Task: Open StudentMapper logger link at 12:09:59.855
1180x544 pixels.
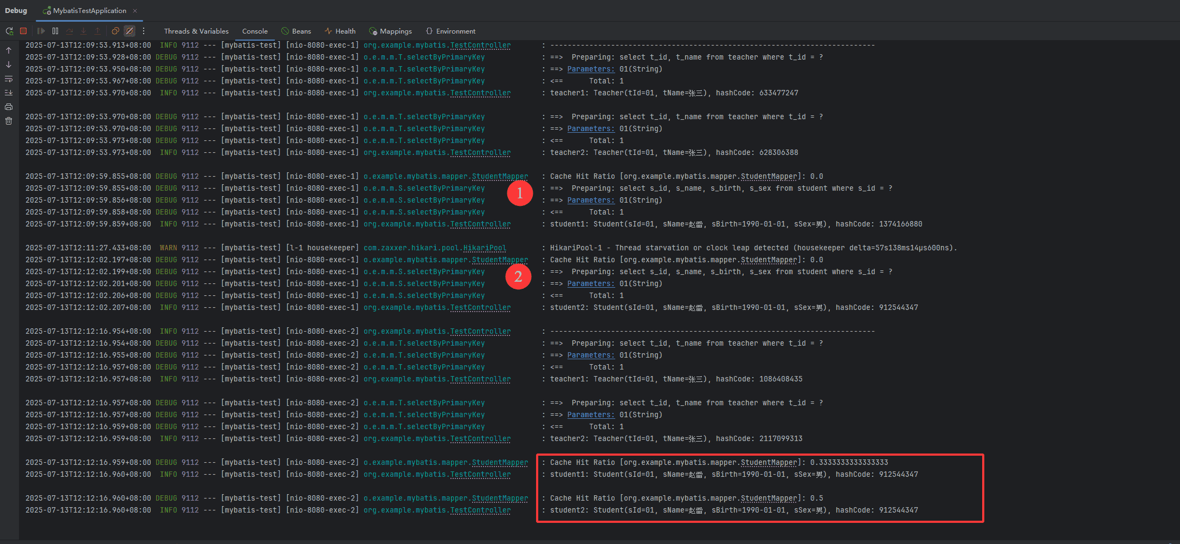Action: pos(500,176)
